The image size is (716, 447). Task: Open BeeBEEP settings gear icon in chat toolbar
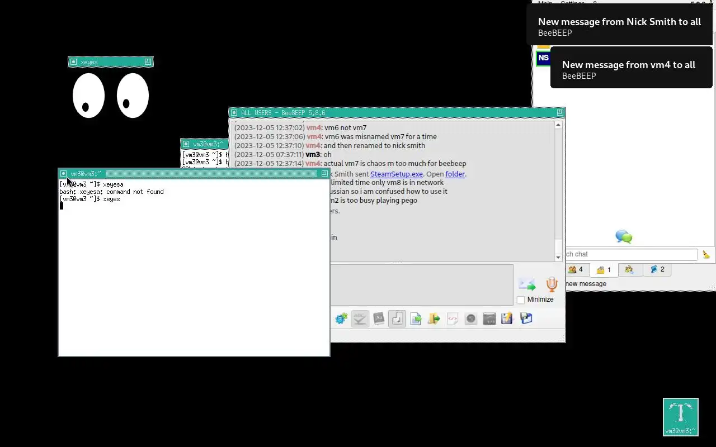(x=341, y=319)
